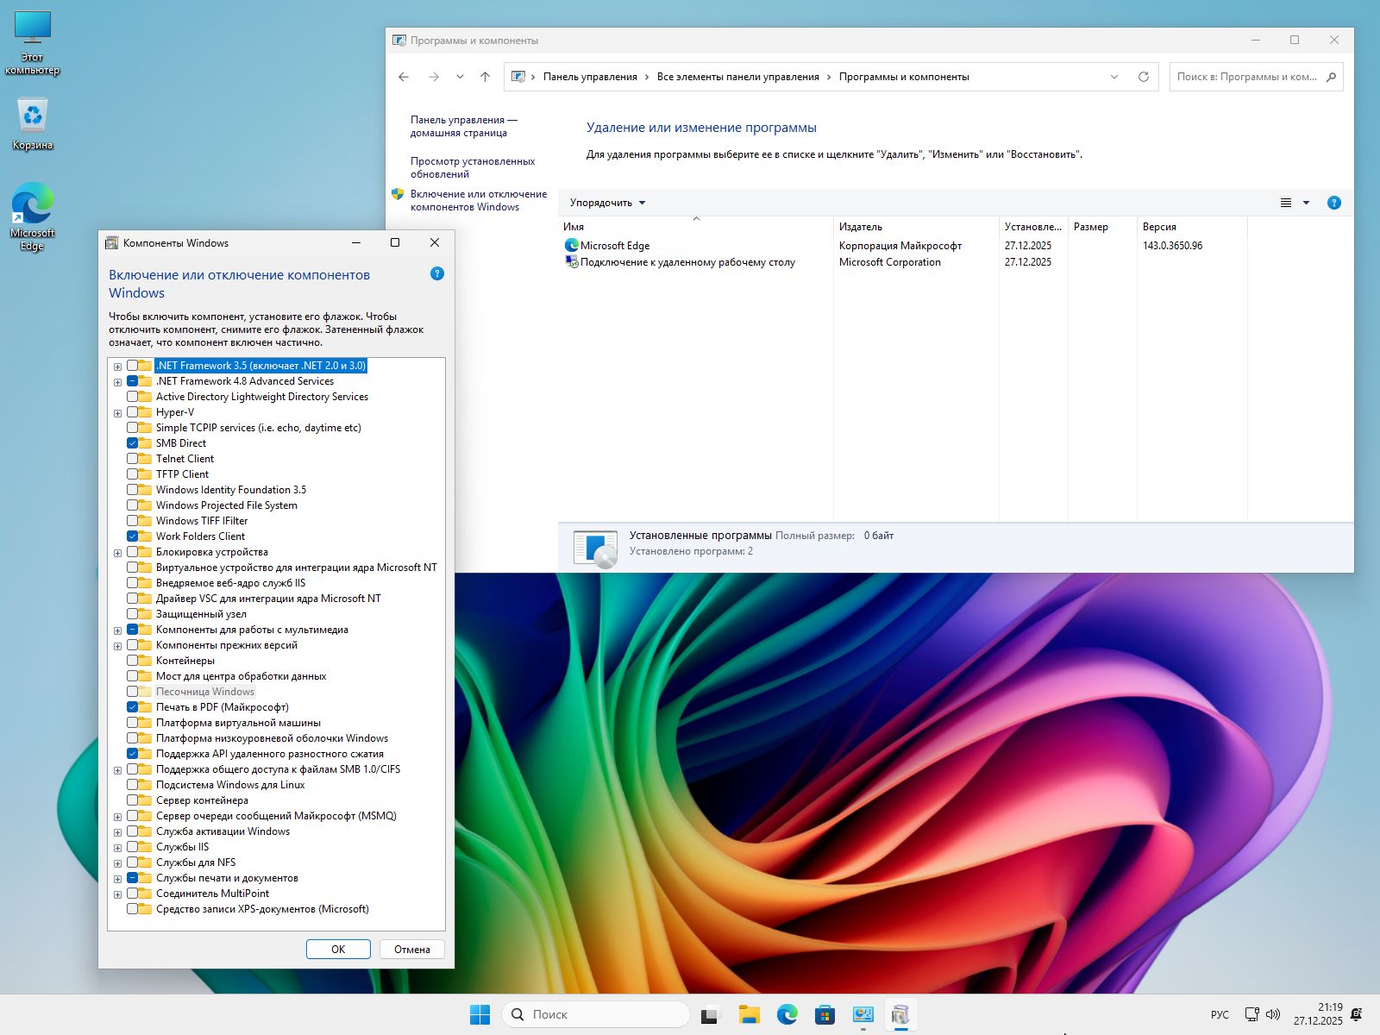The height and width of the screenshot is (1035, 1380).
Task: Enable the Telnet Client checkbox
Action: tap(133, 459)
